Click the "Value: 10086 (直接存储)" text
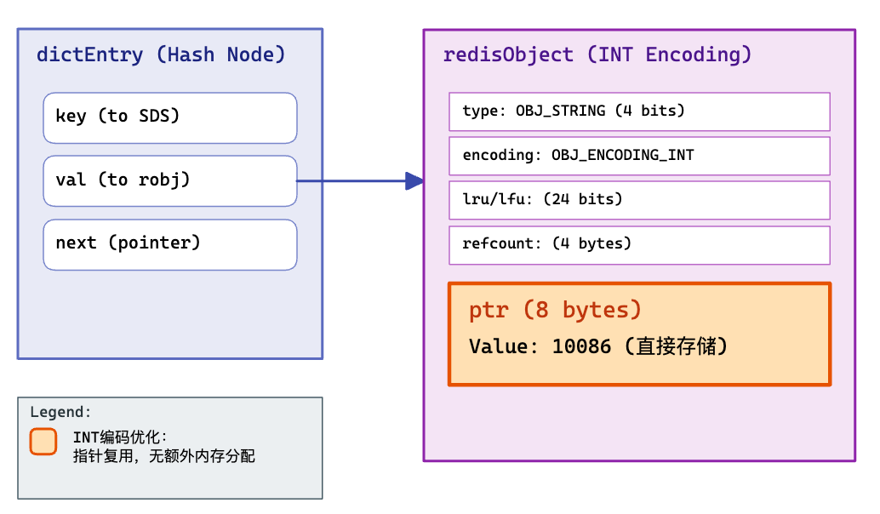Viewport: 880px width, 514px height. tap(598, 347)
